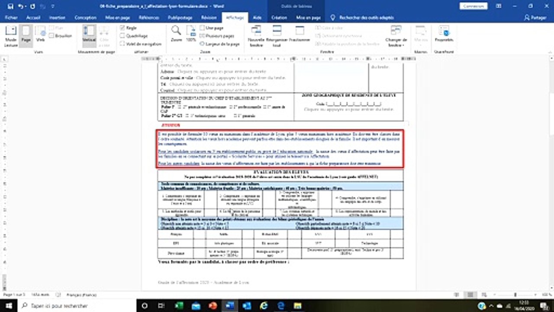Click the lightbulb Rechercher des outils adaptés
This screenshot has width=554, height=312.
click(333, 18)
